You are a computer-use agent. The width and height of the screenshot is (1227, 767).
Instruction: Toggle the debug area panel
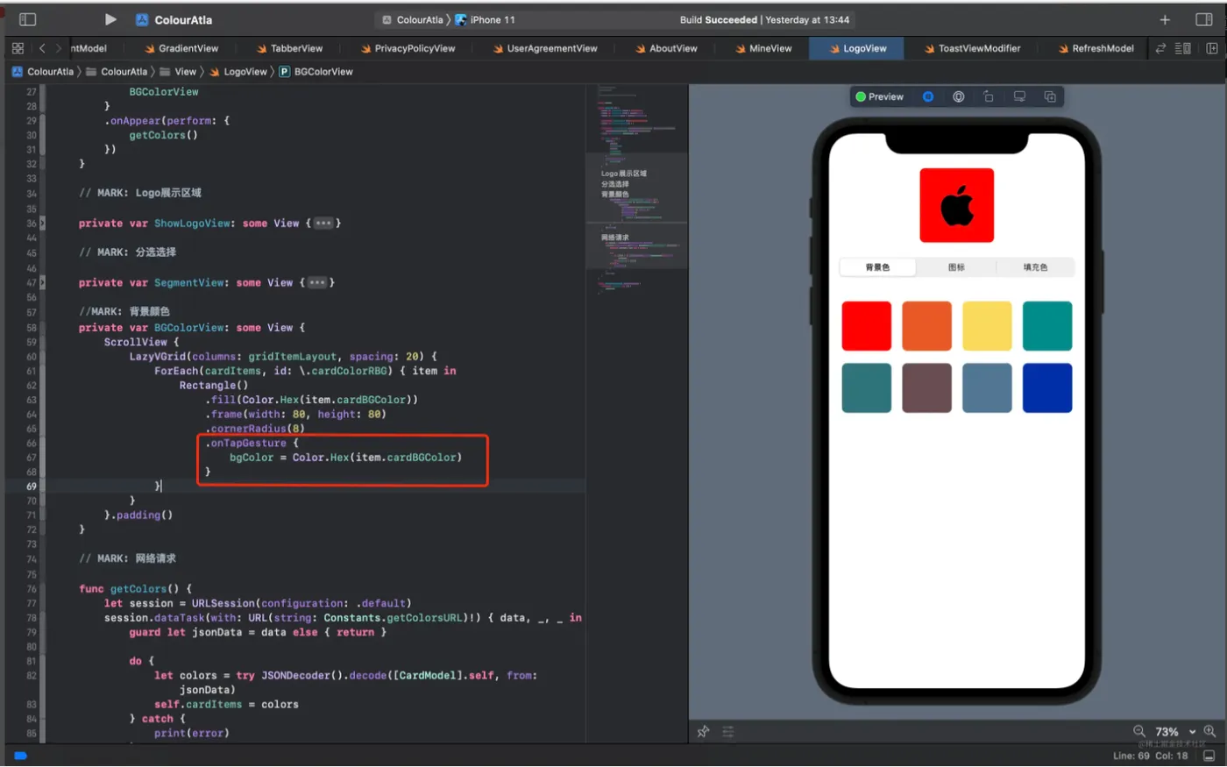coord(1209,756)
